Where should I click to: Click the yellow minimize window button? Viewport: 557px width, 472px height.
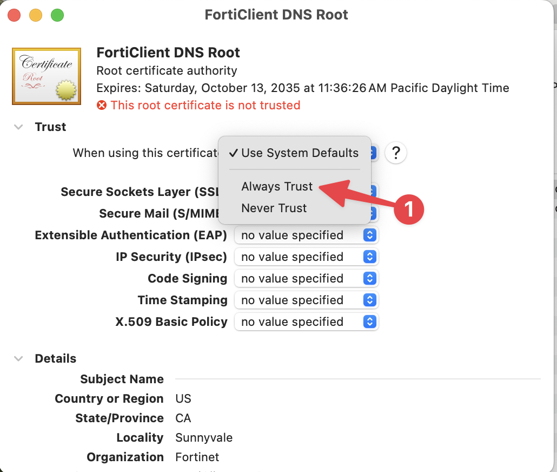[x=35, y=15]
